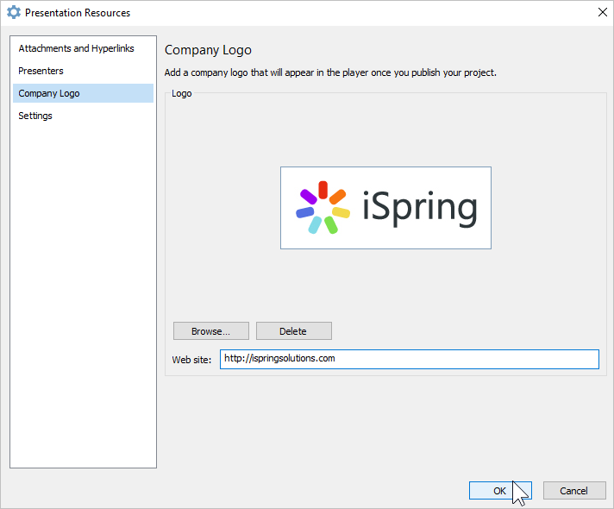This screenshot has width=614, height=509.
Task: Click the Browse... button
Action: 211,331
